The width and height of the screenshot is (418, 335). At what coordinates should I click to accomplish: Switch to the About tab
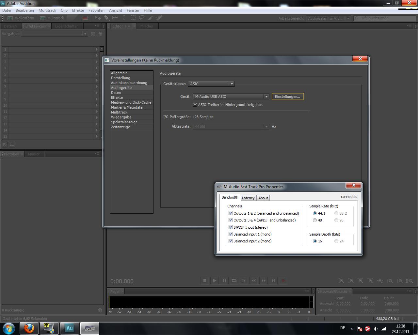[263, 198]
